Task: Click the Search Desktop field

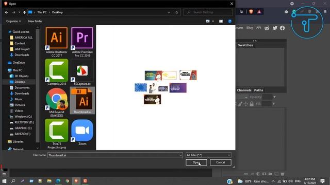Action: [208, 12]
